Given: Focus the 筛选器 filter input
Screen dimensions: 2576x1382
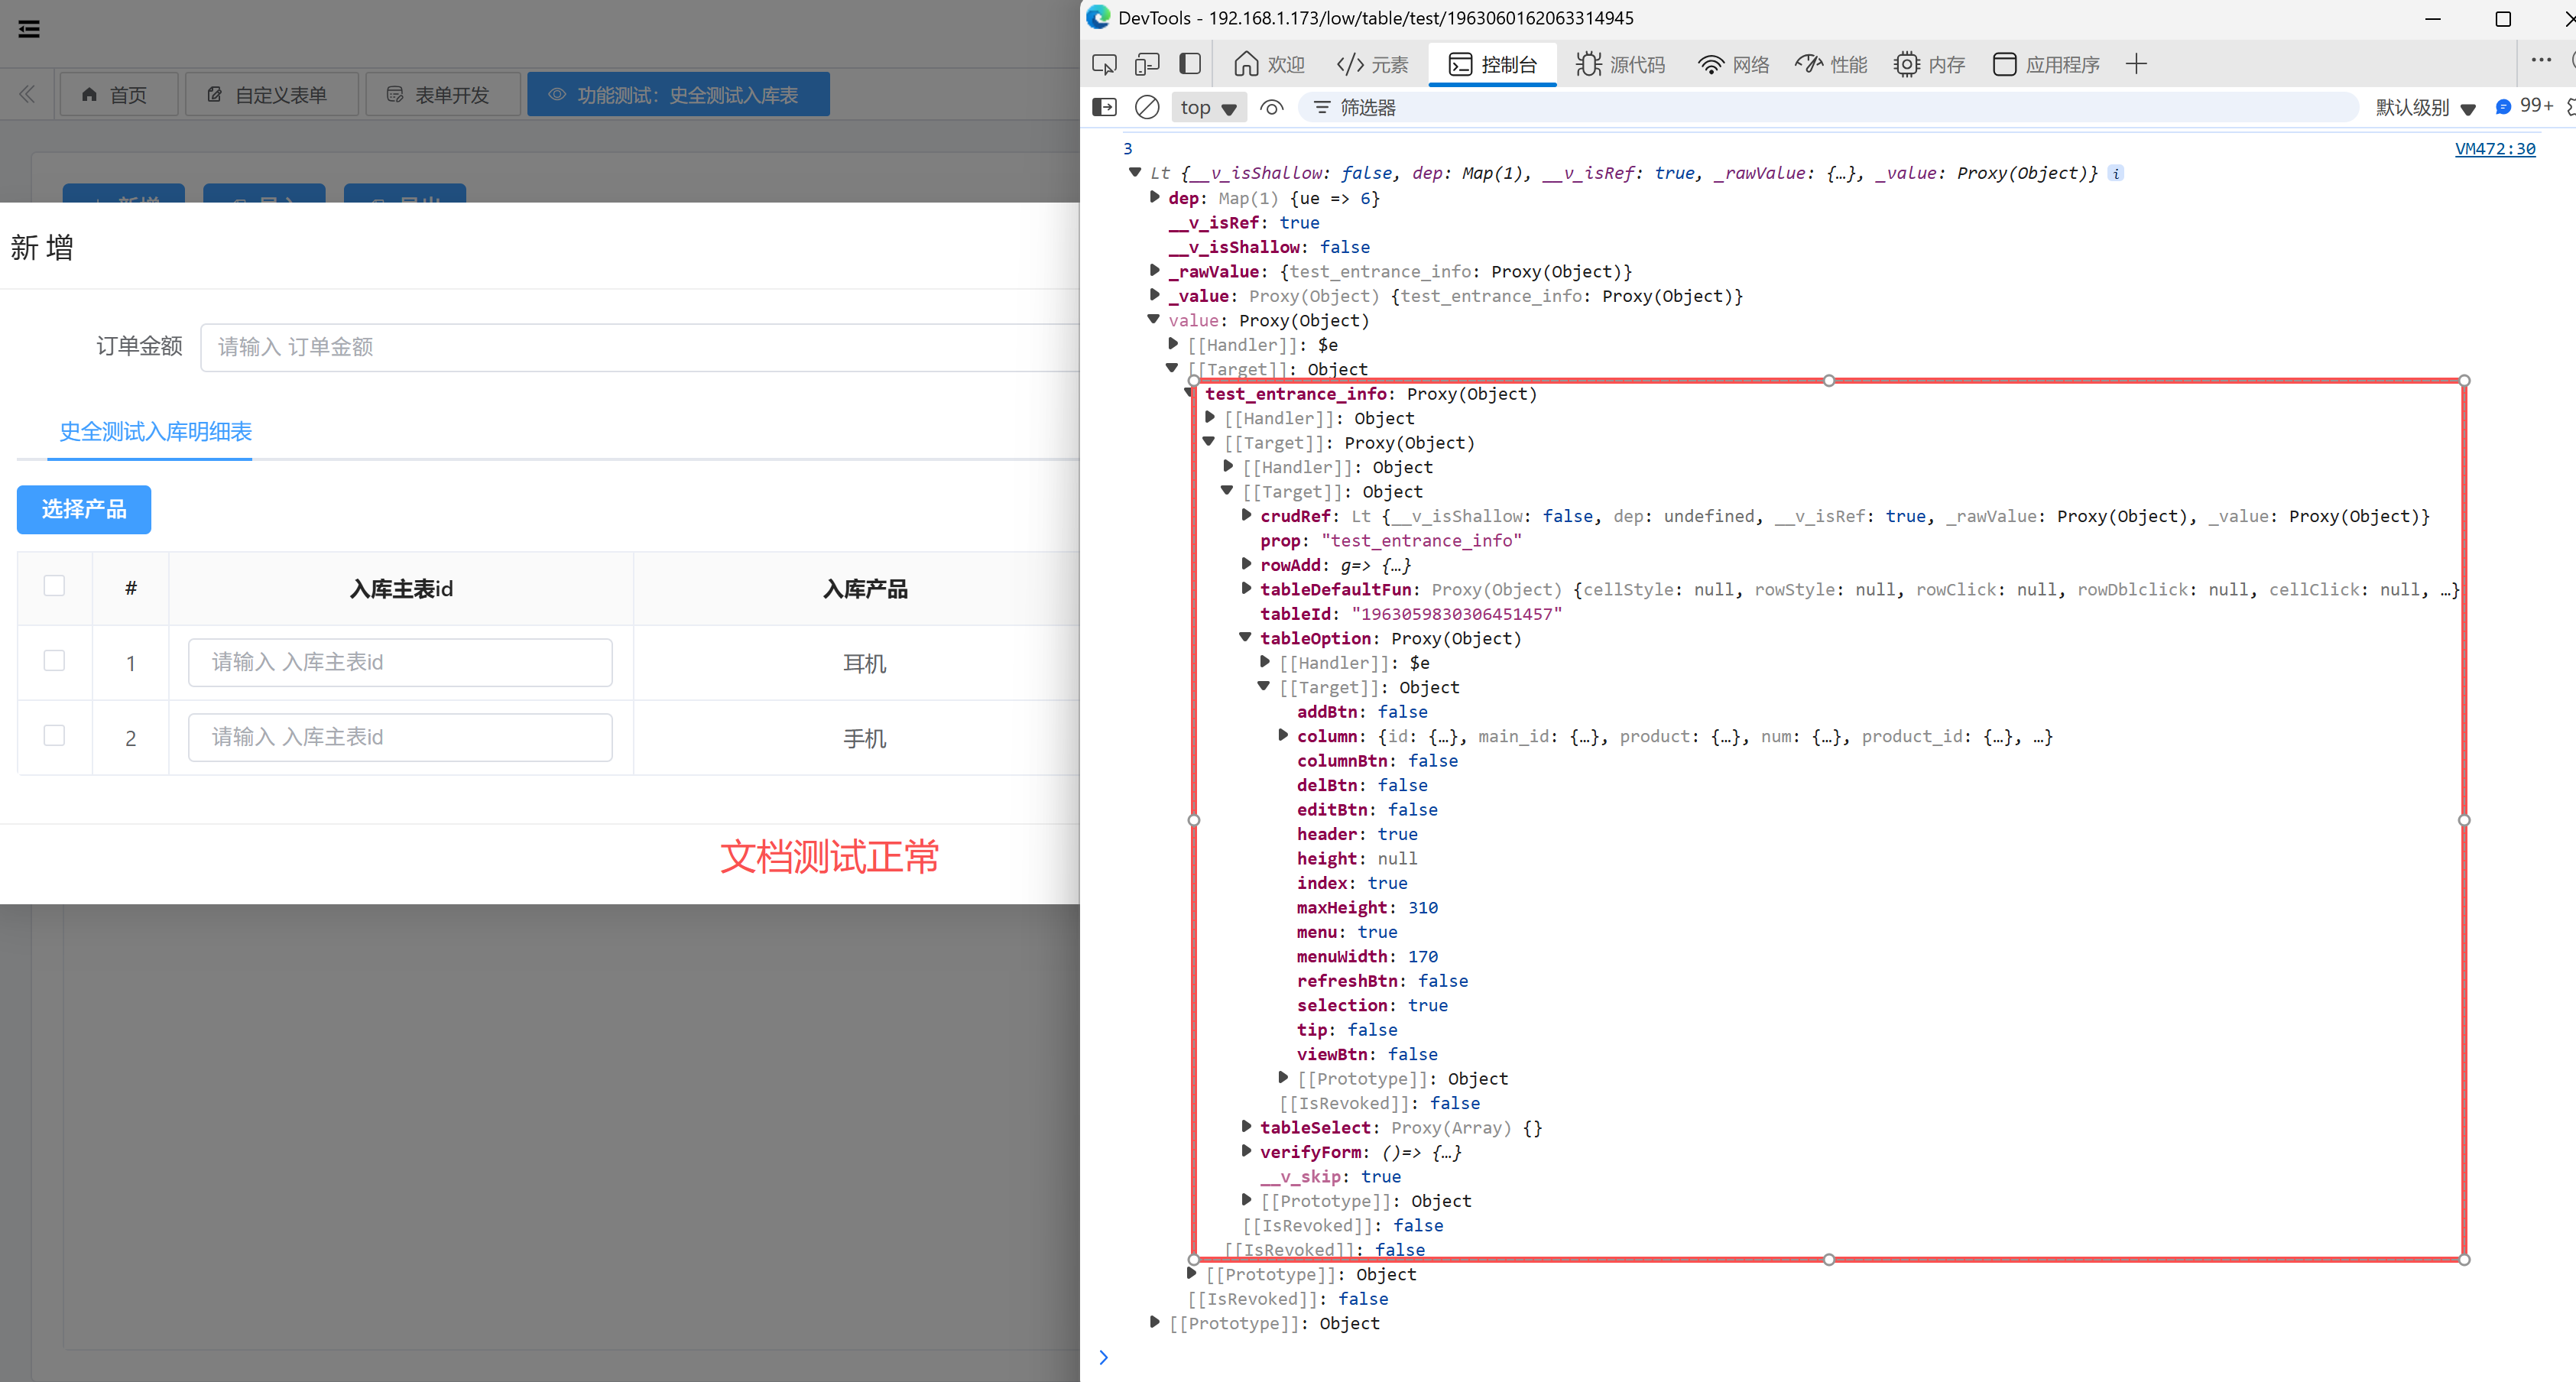Looking at the screenshot, I should [1830, 107].
